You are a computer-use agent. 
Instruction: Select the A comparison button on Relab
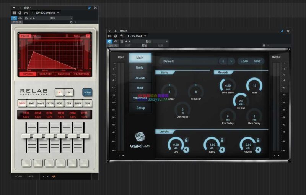tap(59, 92)
